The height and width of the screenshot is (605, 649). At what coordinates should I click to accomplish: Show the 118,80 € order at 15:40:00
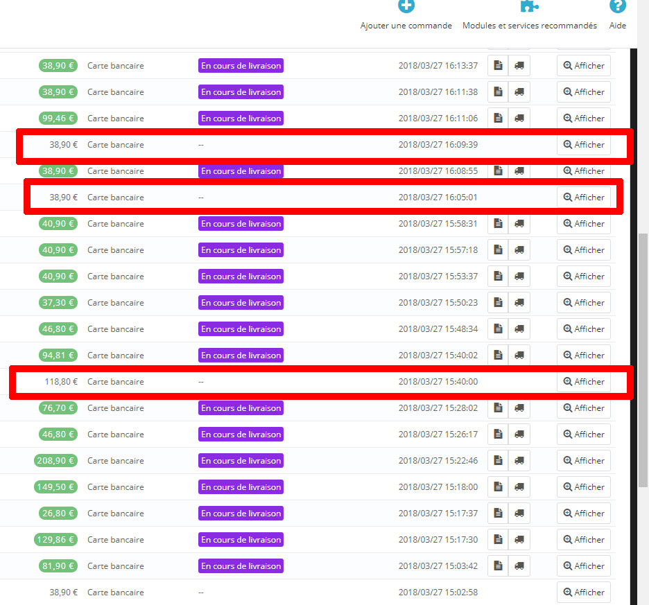[584, 382]
